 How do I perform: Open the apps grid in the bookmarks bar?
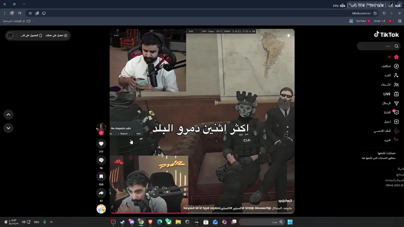(x=400, y=21)
